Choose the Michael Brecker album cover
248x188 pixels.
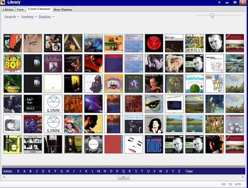[x=154, y=84]
